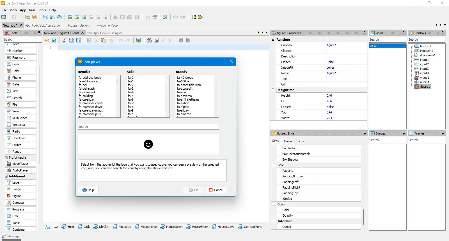Viewport: 449px width, 241px height.
Task: Open the Tools menu
Action: (42, 10)
